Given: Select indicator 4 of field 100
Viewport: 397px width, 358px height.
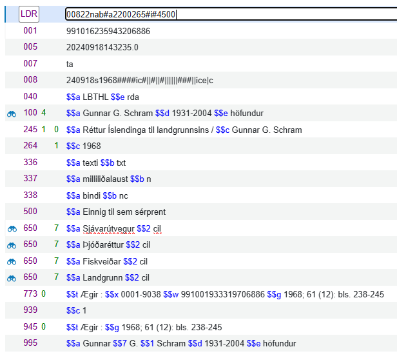Looking at the screenshot, I should (x=44, y=113).
